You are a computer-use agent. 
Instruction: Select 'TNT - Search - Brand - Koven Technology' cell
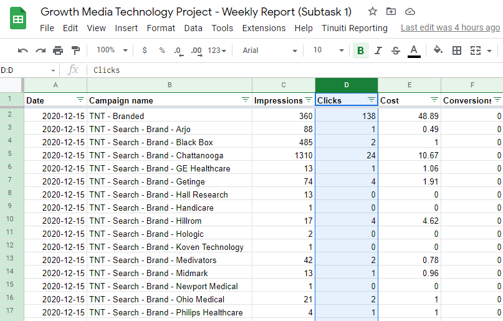[x=170, y=247]
